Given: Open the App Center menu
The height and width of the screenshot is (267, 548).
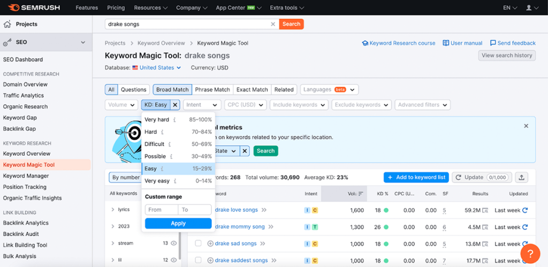Looking at the screenshot, I should pos(239,7).
